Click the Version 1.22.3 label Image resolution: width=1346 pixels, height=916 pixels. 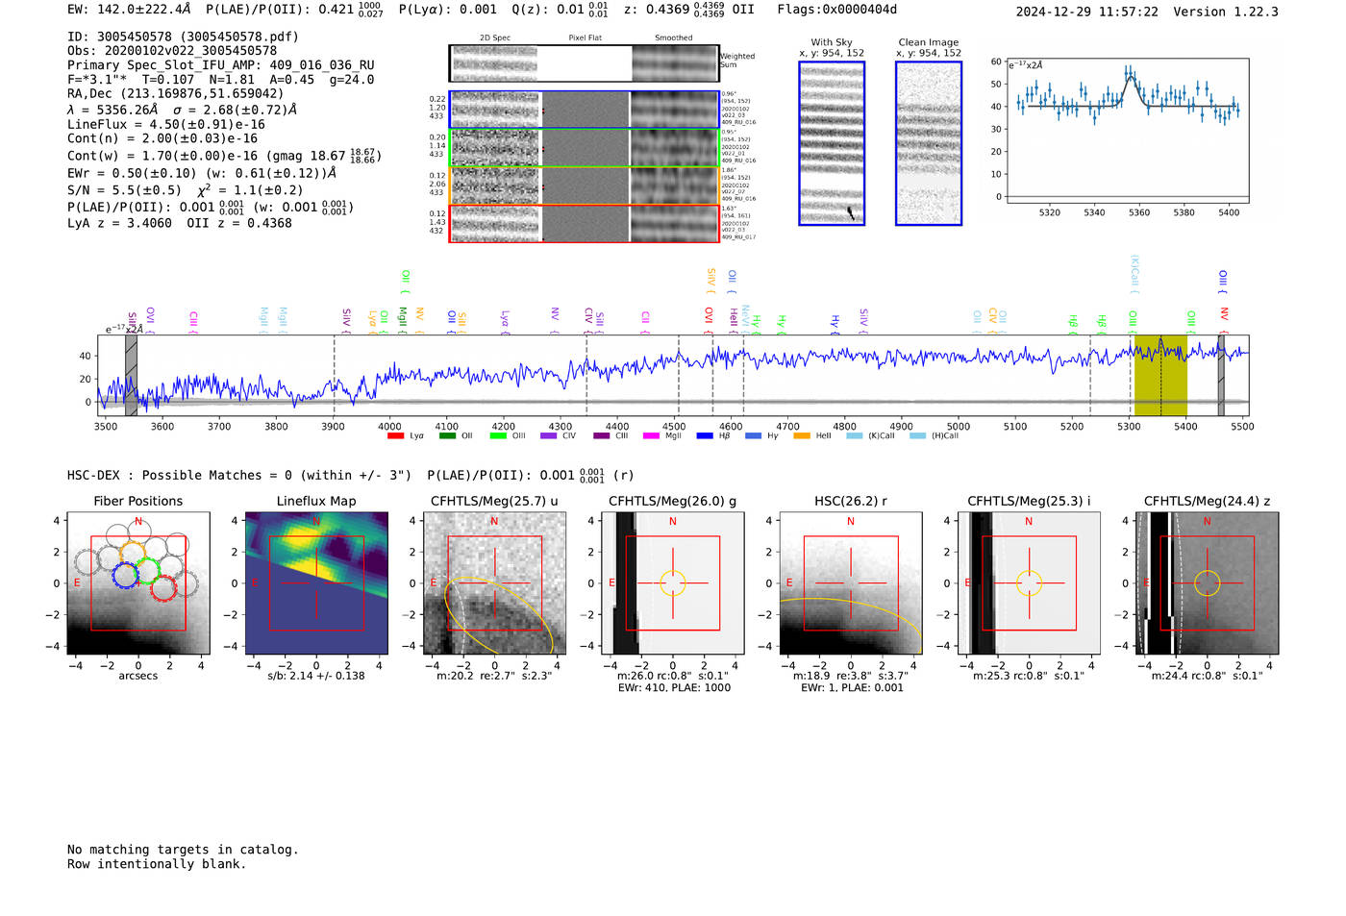click(1226, 12)
